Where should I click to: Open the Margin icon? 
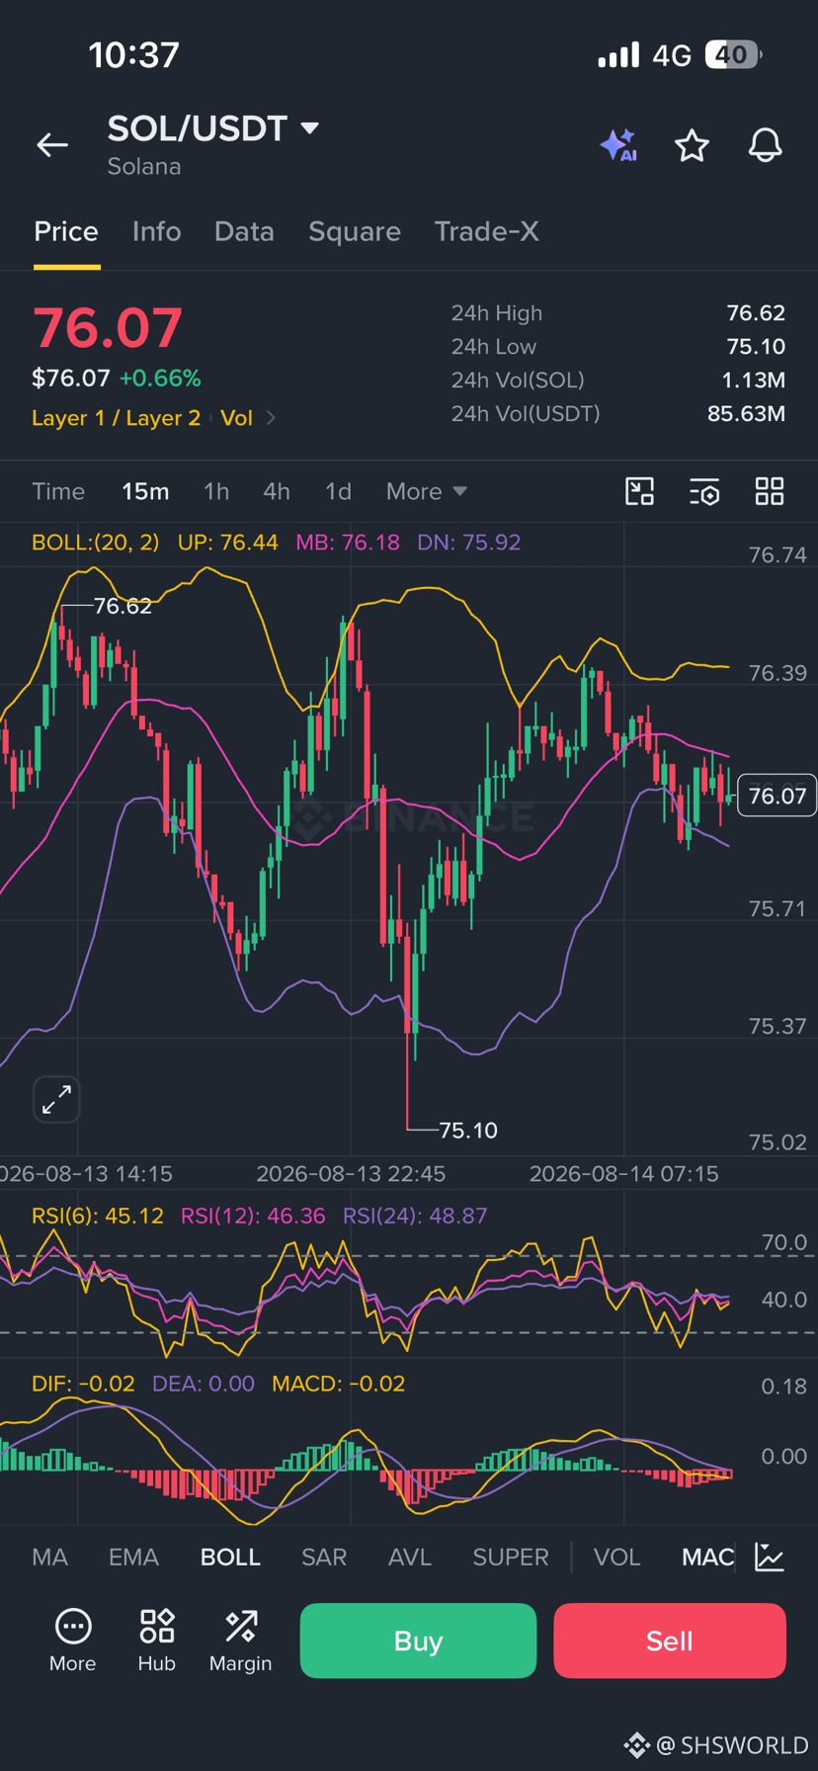pyautogui.click(x=241, y=1626)
